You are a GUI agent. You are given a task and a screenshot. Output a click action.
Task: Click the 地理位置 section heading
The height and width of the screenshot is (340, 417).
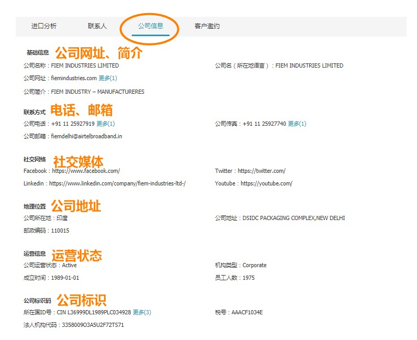pos(35,206)
